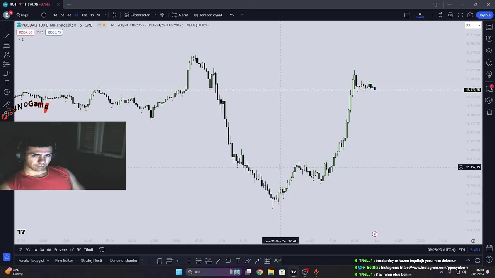Open the USD currency dropdown
The width and height of the screenshot is (495, 278).
(x=473, y=25)
